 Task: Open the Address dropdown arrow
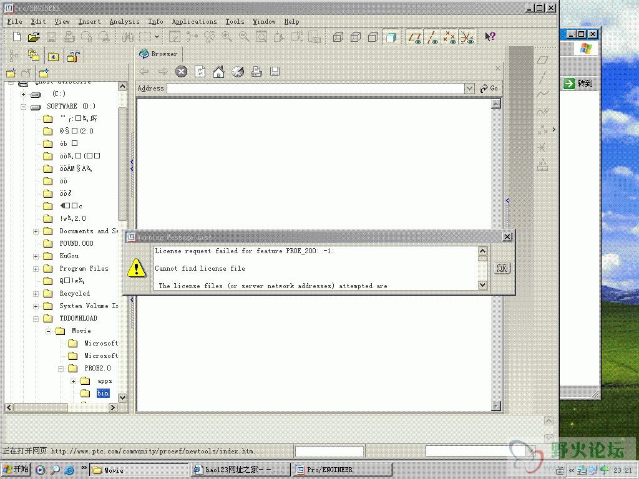click(x=469, y=89)
